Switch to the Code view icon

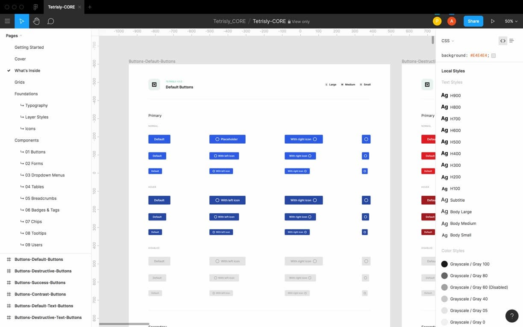[x=502, y=41]
